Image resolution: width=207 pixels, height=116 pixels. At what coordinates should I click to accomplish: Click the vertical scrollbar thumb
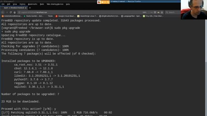tap(206, 89)
